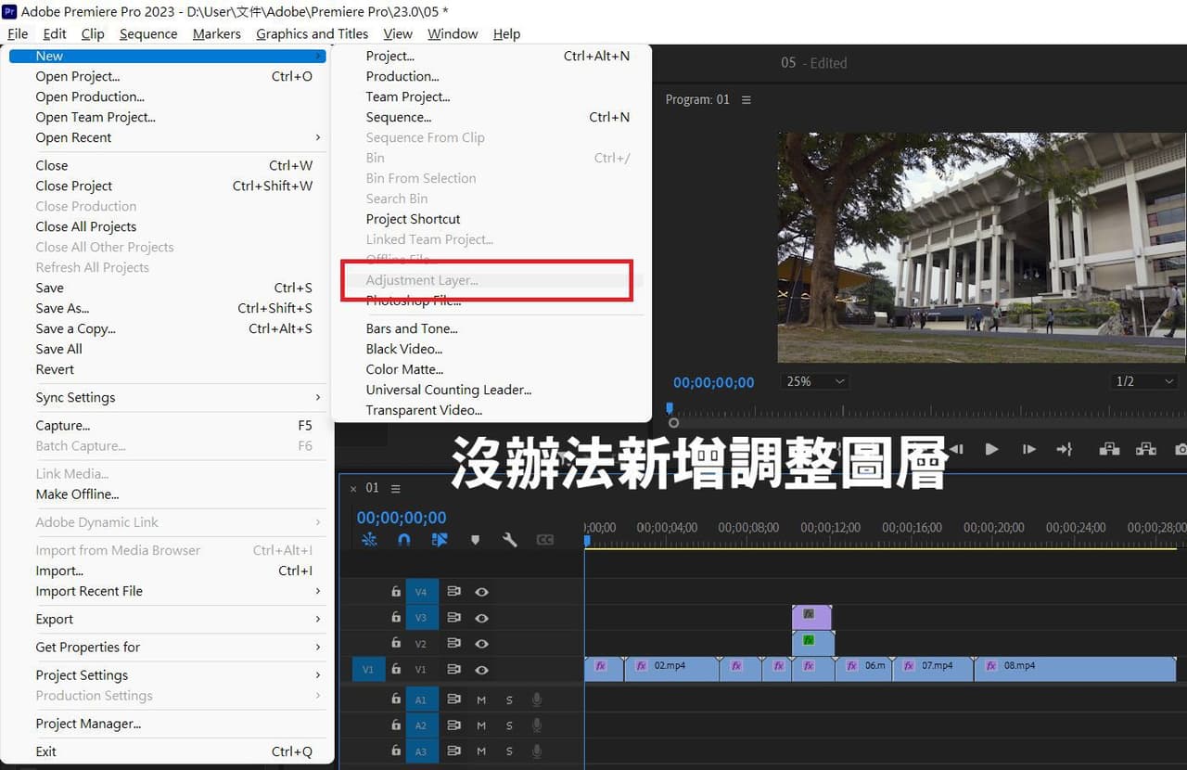The image size is (1187, 770).
Task: Enable voice-over record mic on track A3
Action: point(536,751)
